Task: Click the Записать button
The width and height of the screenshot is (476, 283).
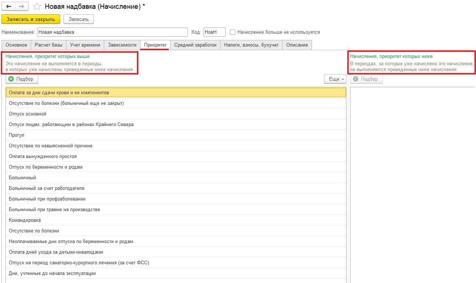Action: click(79, 19)
